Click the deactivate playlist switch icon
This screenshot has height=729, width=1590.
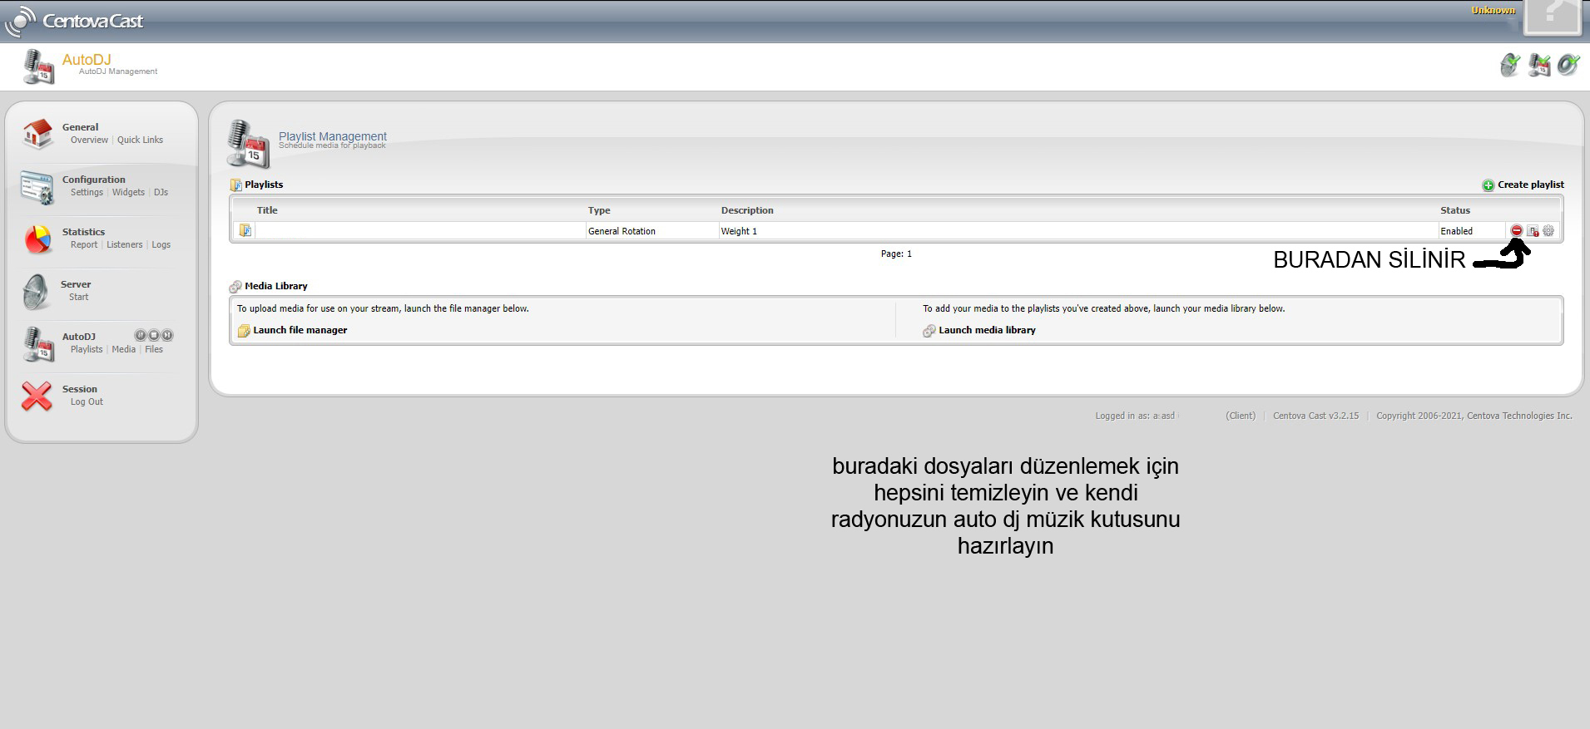click(1533, 231)
